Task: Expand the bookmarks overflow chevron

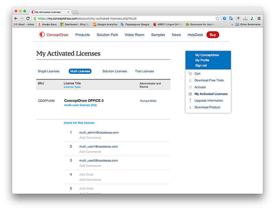Action: [232, 24]
